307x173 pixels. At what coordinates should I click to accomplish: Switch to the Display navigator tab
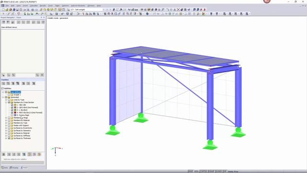[x=14, y=168]
